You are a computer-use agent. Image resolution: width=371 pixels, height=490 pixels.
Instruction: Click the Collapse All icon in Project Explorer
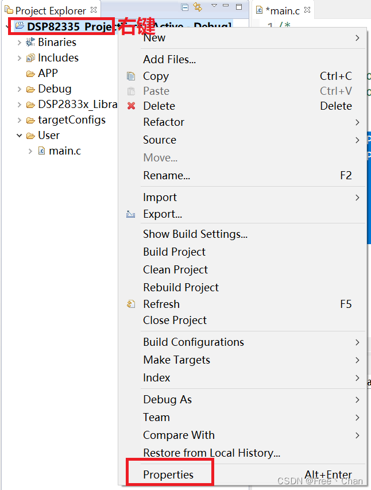pos(184,7)
